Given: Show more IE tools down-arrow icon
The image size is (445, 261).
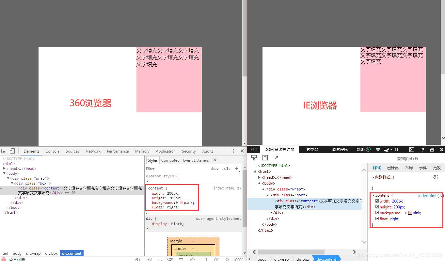Looking at the screenshot, I should [378, 150].
